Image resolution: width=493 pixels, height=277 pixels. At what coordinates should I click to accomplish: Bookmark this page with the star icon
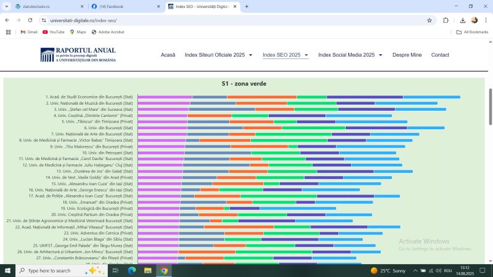point(430,20)
